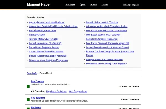Open the Web Programlama subforum

pos(78,91)
